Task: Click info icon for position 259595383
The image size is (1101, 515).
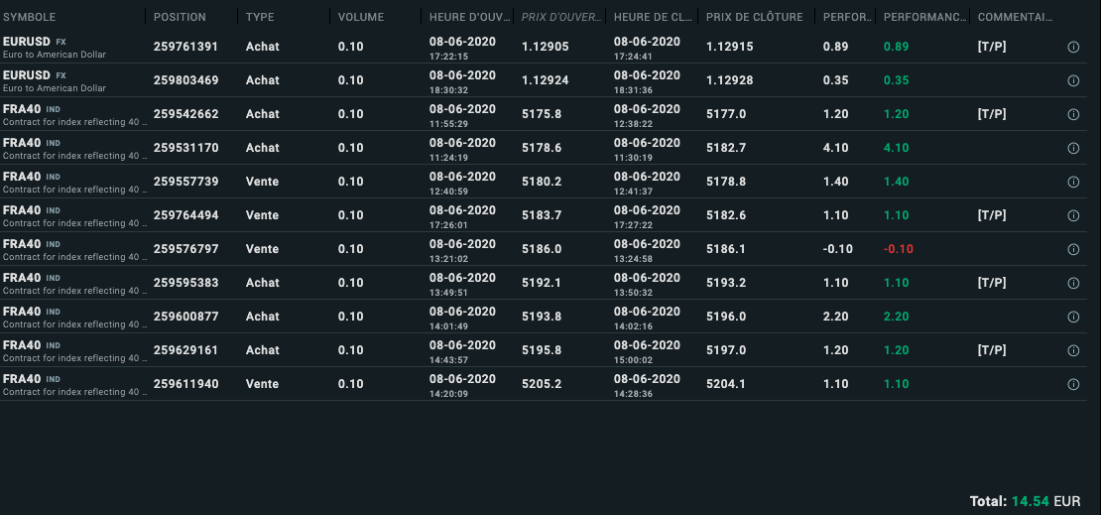Action: 1073,284
